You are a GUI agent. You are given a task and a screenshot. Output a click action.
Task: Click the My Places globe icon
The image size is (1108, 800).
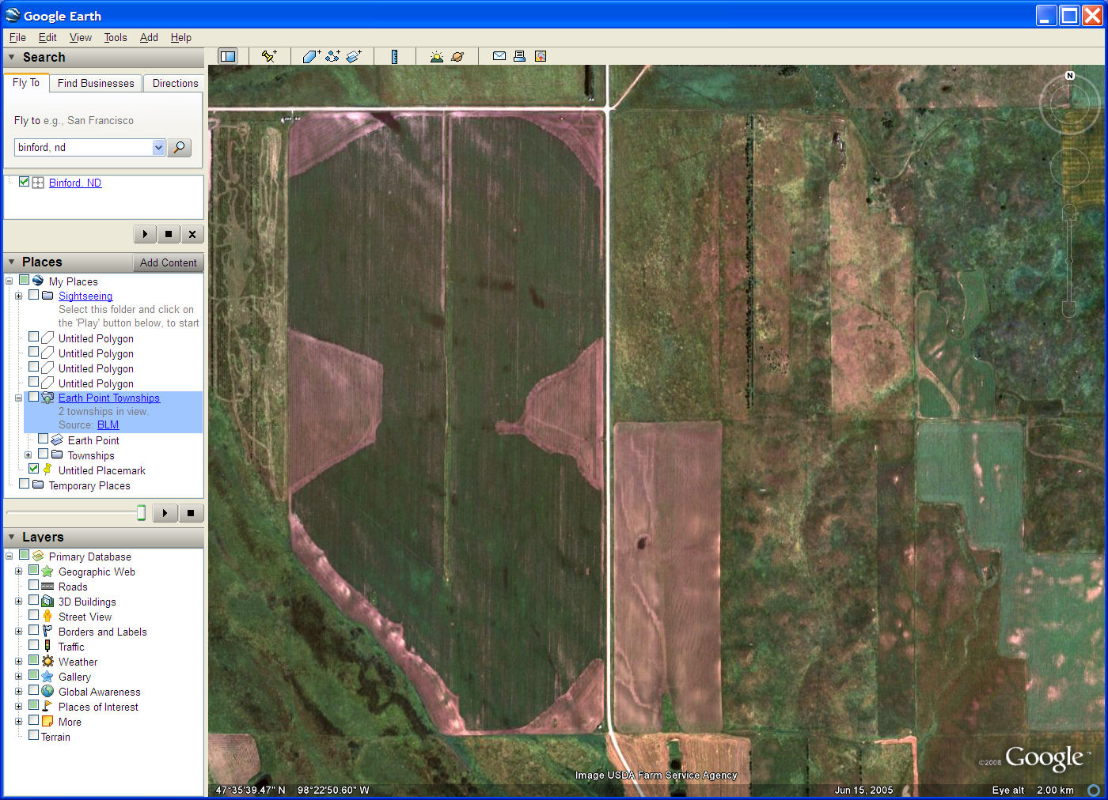[x=38, y=281]
